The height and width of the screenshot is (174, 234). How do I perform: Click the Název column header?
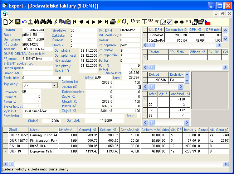point(43,130)
